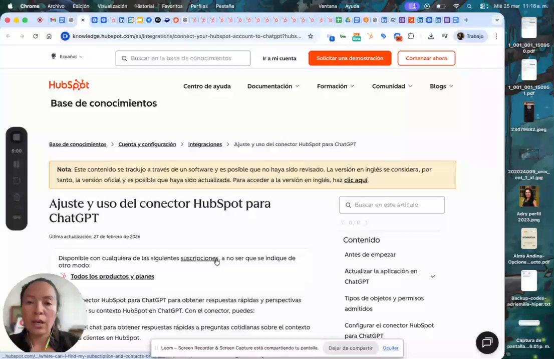The height and width of the screenshot is (359, 554).
Task: Expand the Formación menu
Action: pyautogui.click(x=335, y=86)
